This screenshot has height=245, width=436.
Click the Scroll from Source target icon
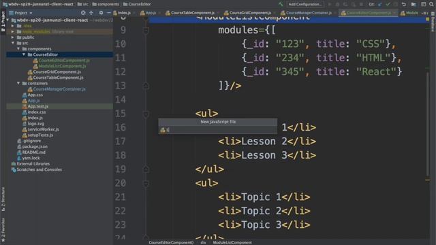pos(83,13)
